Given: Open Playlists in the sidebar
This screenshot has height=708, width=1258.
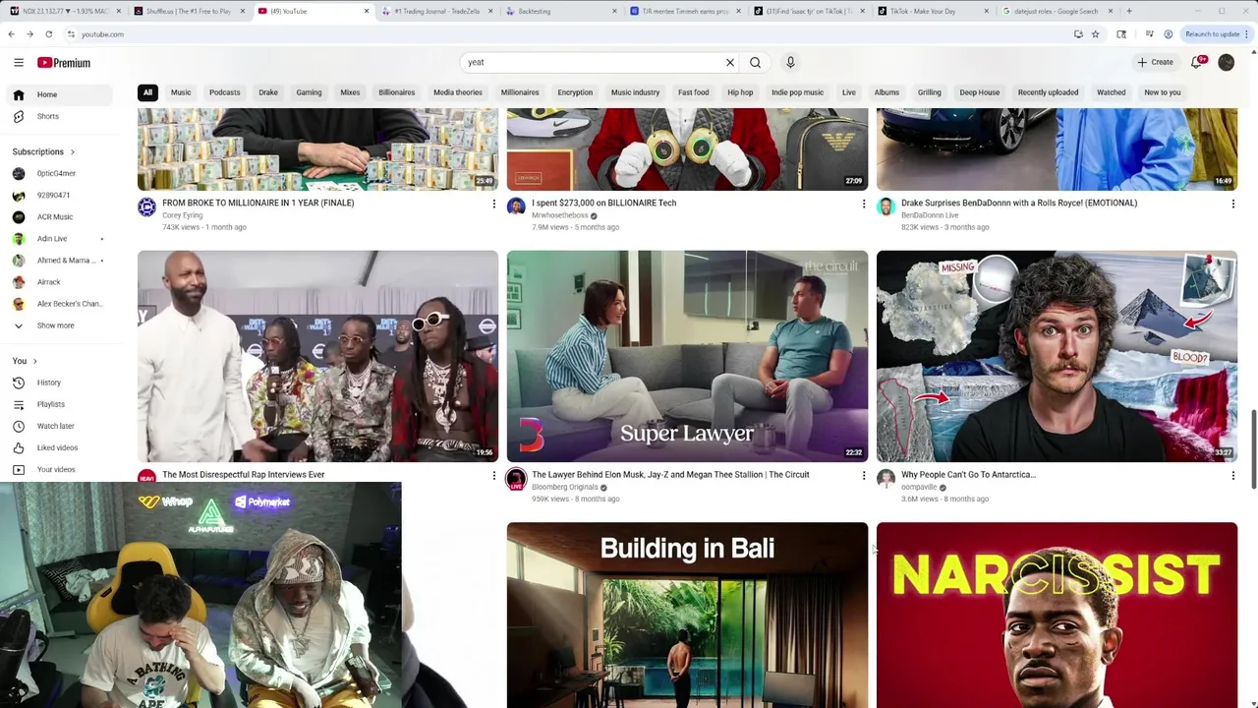Looking at the screenshot, I should pyautogui.click(x=61, y=404).
